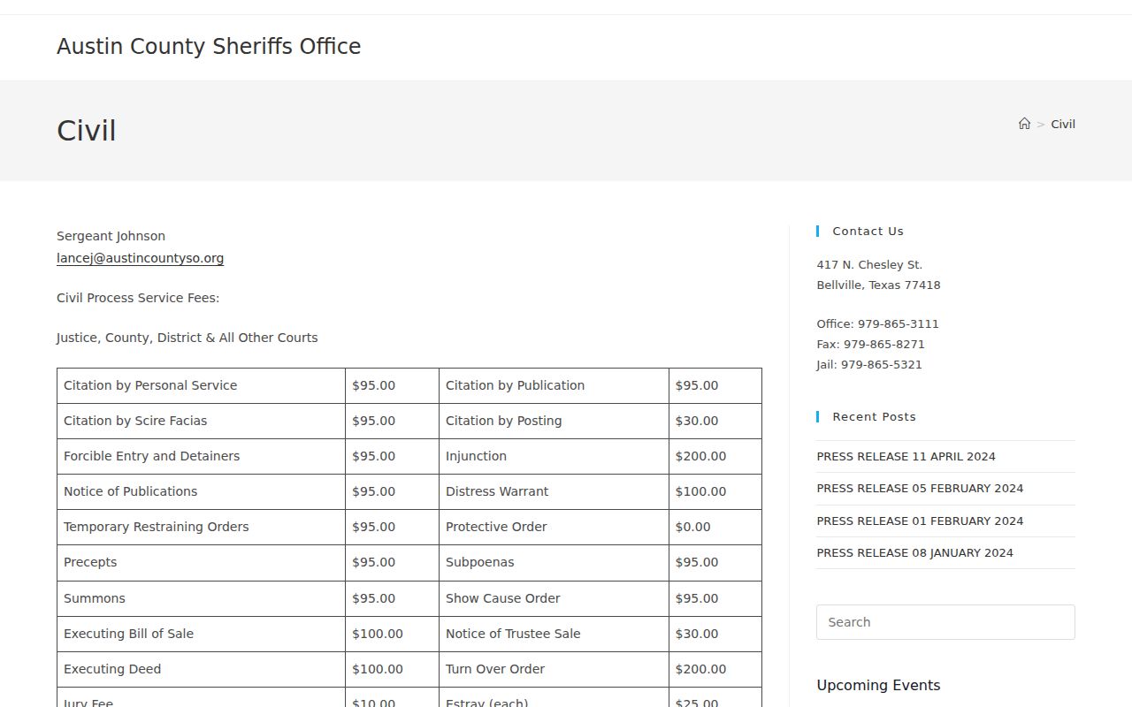Click the Protective Order cell
The height and width of the screenshot is (707, 1132).
[554, 527]
